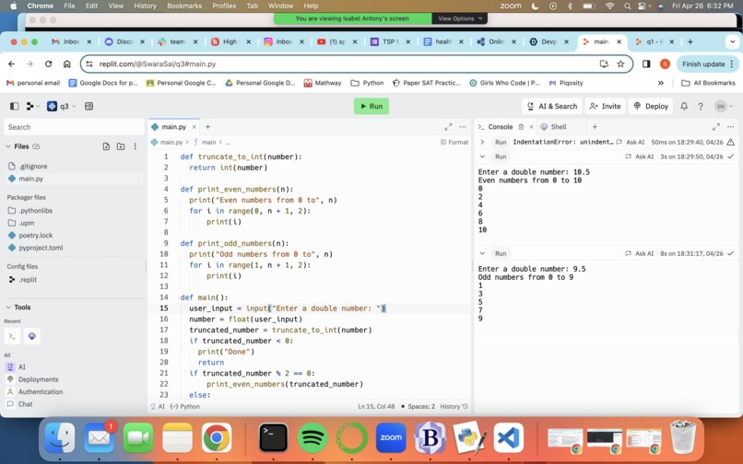The image size is (743, 464).
Task: Open the History menu in the menu bar
Action: pos(145,6)
